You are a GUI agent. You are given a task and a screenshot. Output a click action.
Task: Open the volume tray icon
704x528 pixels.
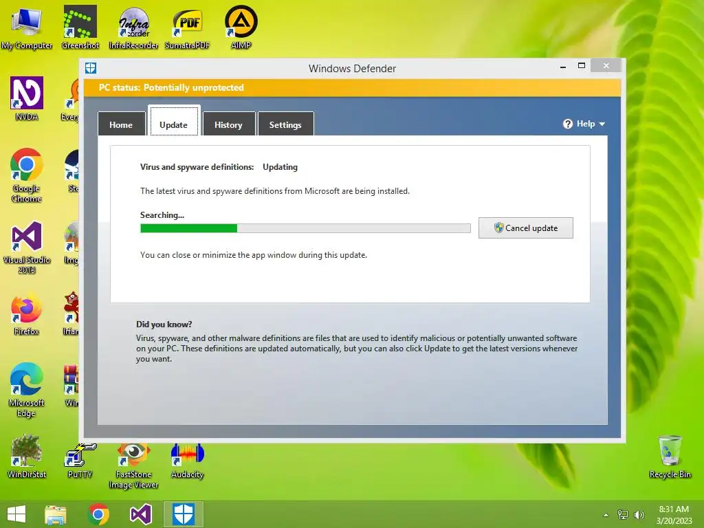[639, 515]
